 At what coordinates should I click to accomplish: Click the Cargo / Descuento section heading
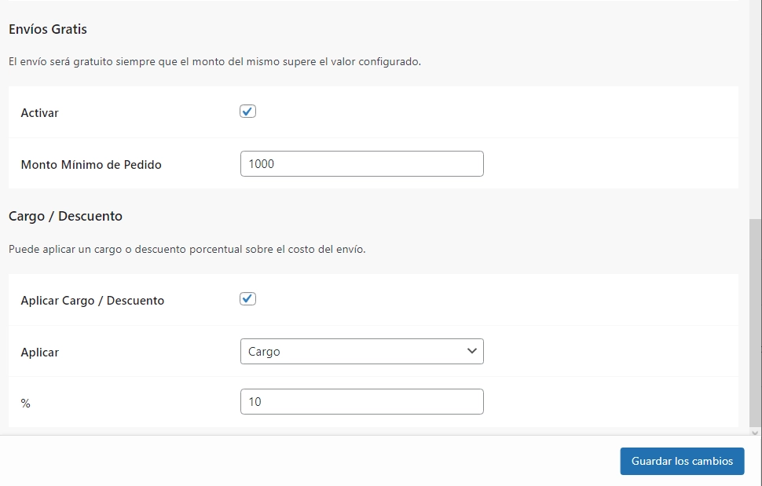point(65,216)
